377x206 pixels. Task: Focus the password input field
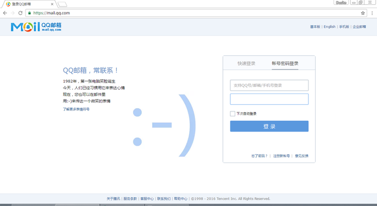(269, 99)
